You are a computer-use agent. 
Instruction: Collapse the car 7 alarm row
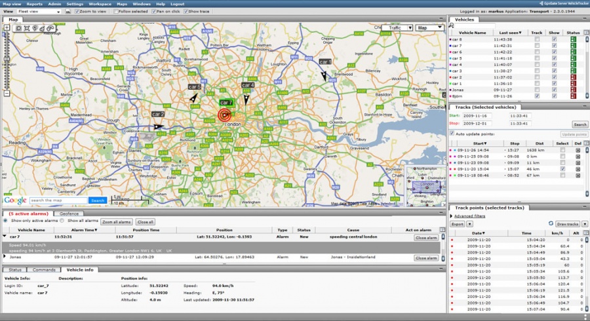(x=5, y=236)
